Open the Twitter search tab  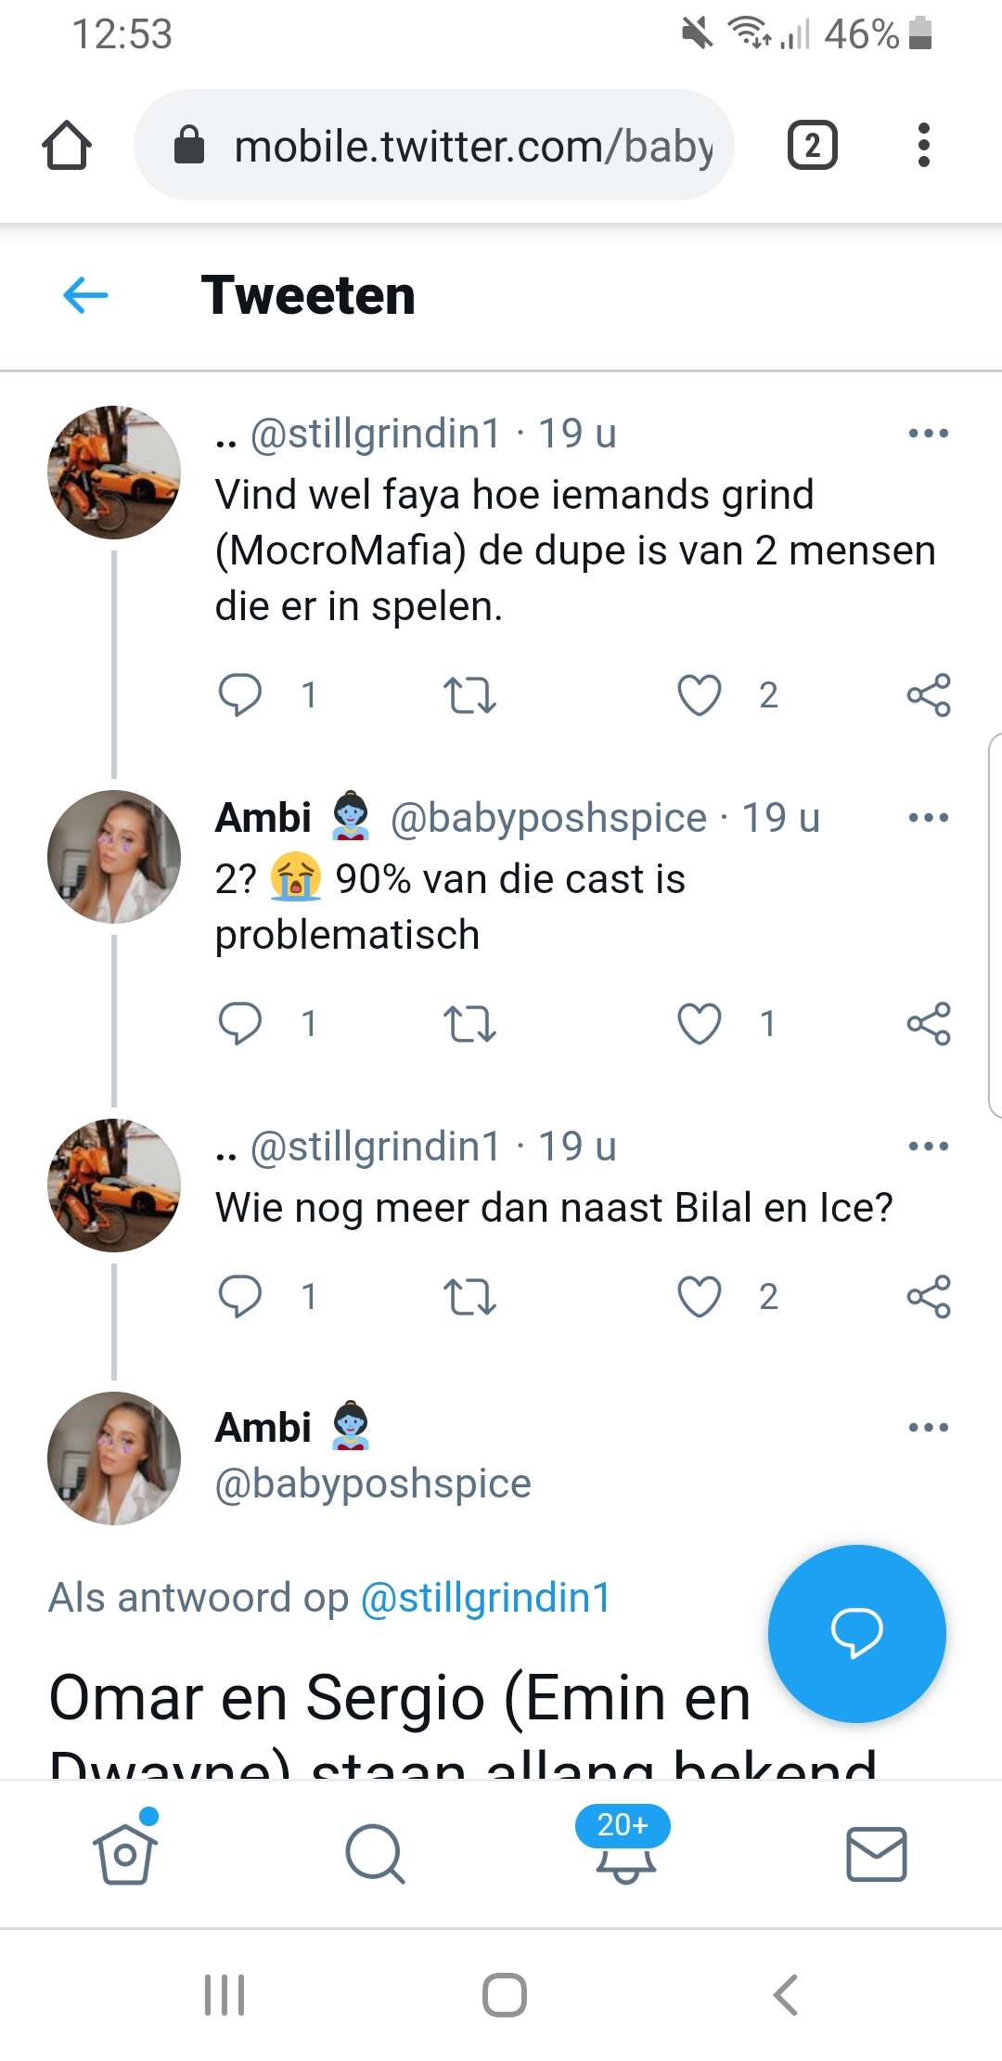coord(375,1854)
